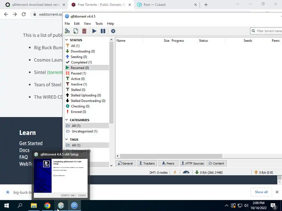Switch to the Trackers details tab
282x211 pixels.
[x=147, y=163]
